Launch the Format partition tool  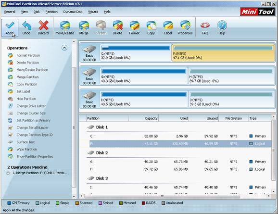134,27
